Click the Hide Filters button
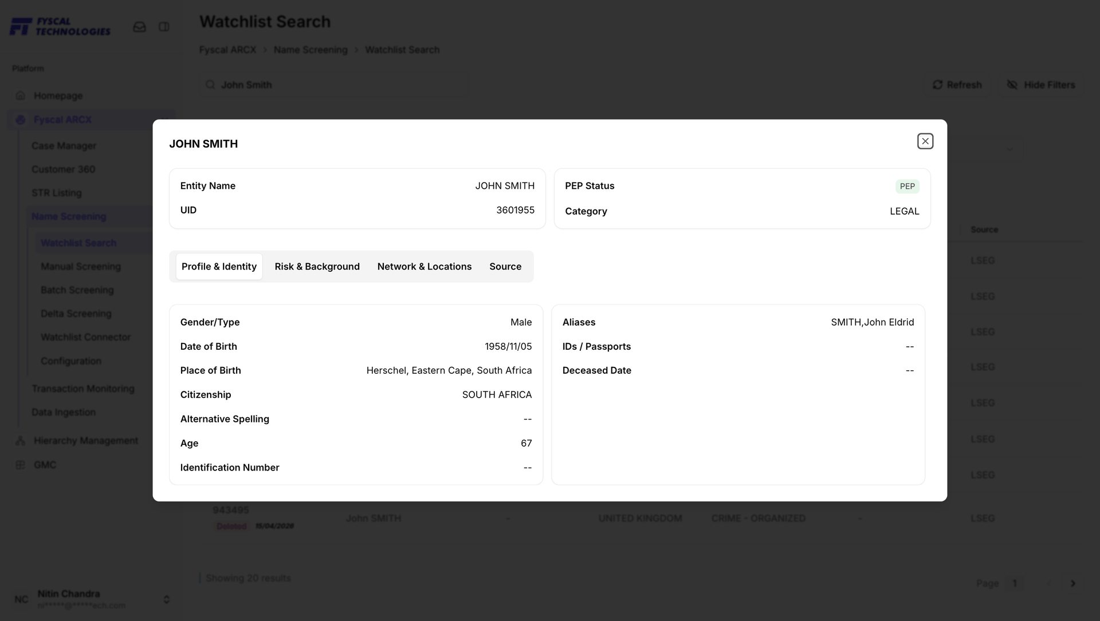1100x621 pixels. point(1041,85)
